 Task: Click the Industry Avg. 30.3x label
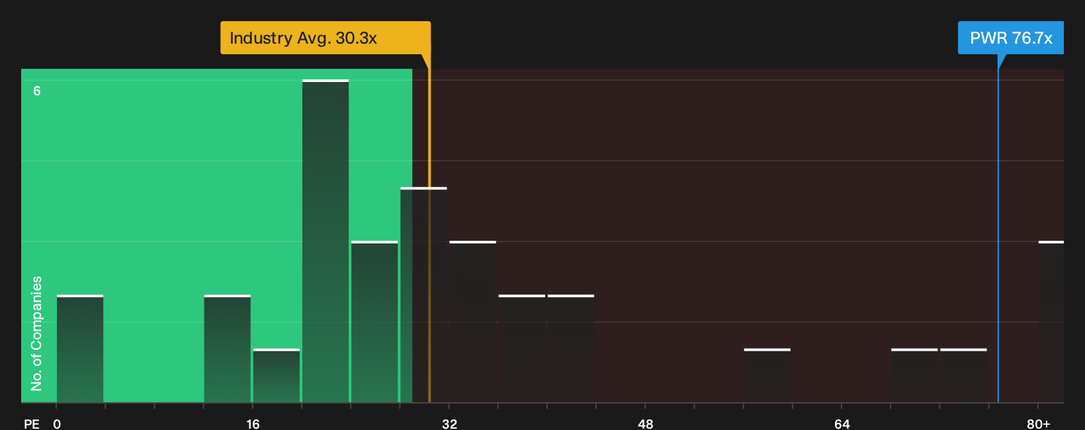[x=325, y=38]
